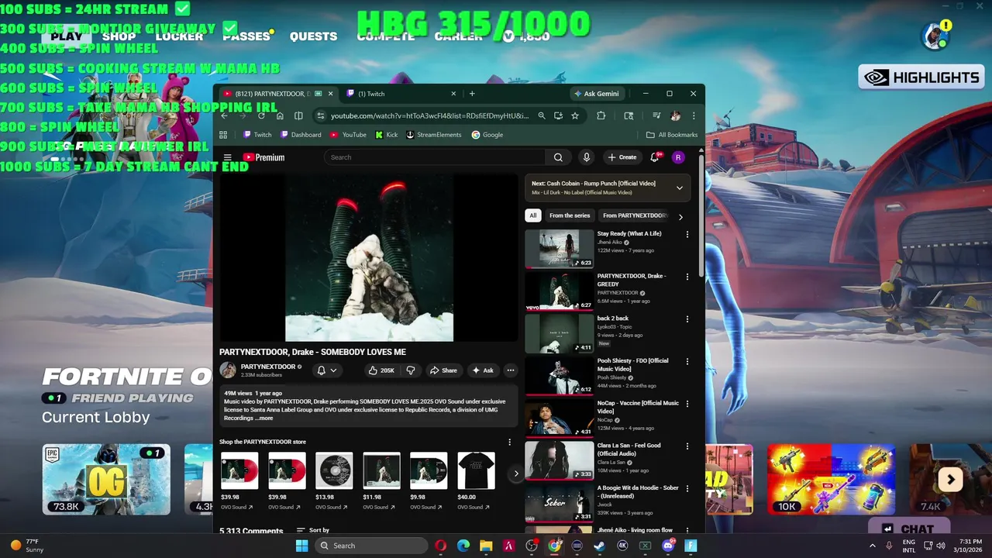Open the $40.00 t-shirt store item
Screen dimensions: 992x558
click(x=476, y=470)
